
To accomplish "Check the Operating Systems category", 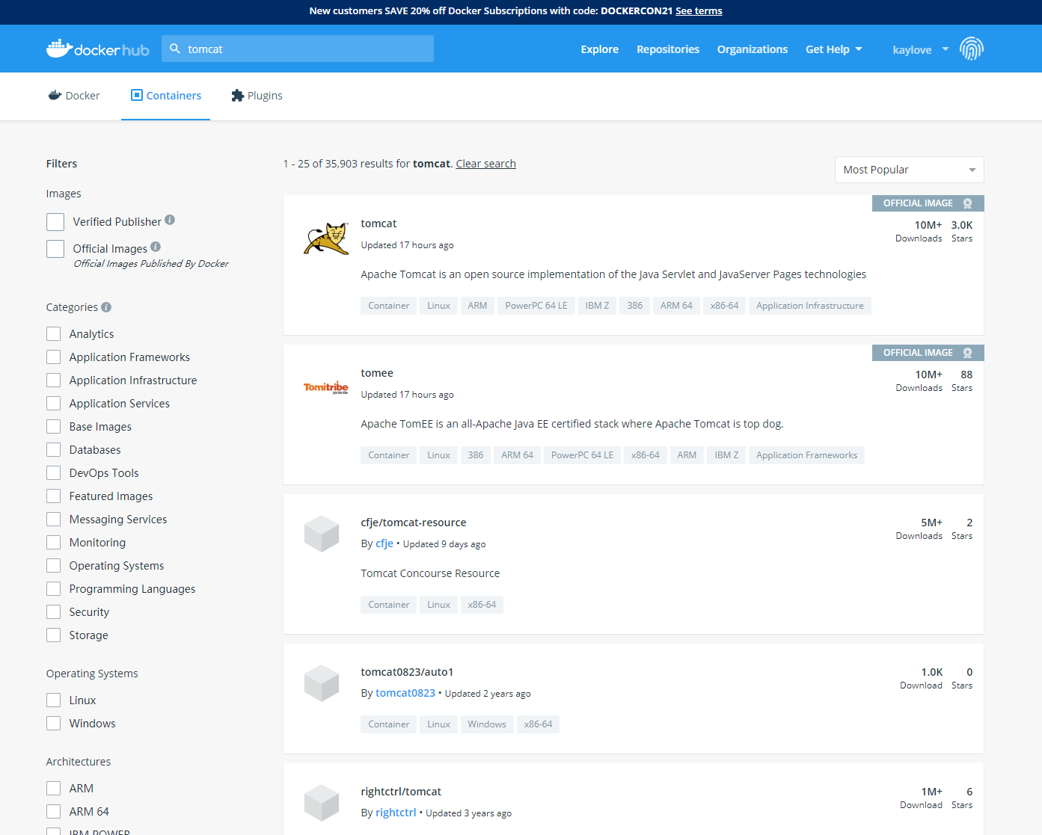I will click(54, 565).
